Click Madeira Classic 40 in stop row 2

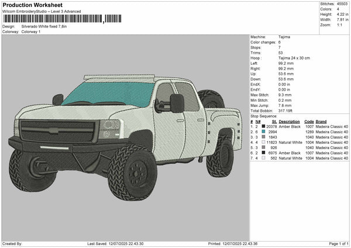[x=332, y=132]
